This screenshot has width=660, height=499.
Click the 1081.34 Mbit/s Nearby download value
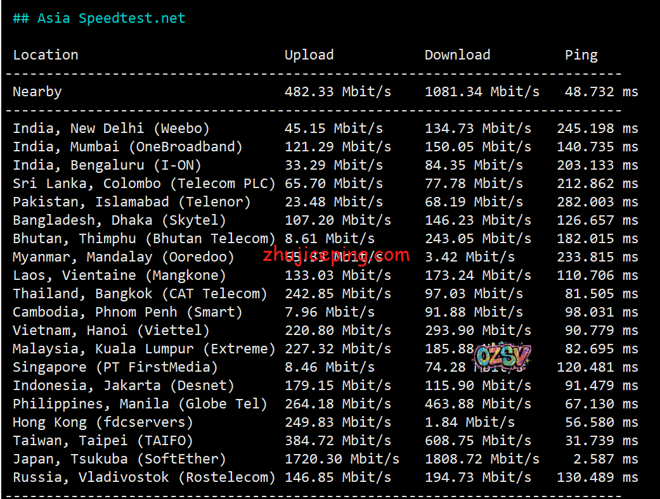pos(482,92)
